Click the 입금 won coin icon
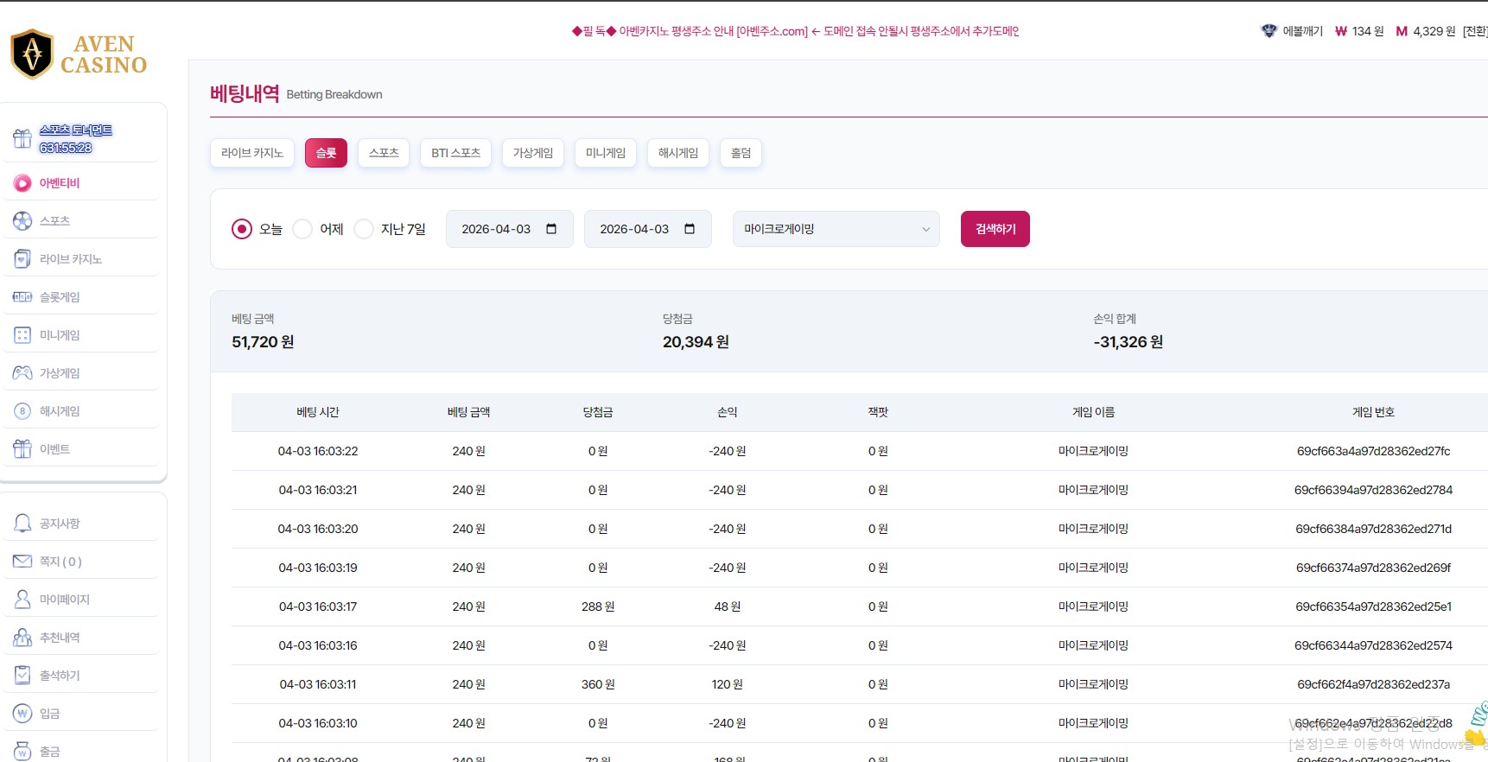 pyautogui.click(x=22, y=714)
